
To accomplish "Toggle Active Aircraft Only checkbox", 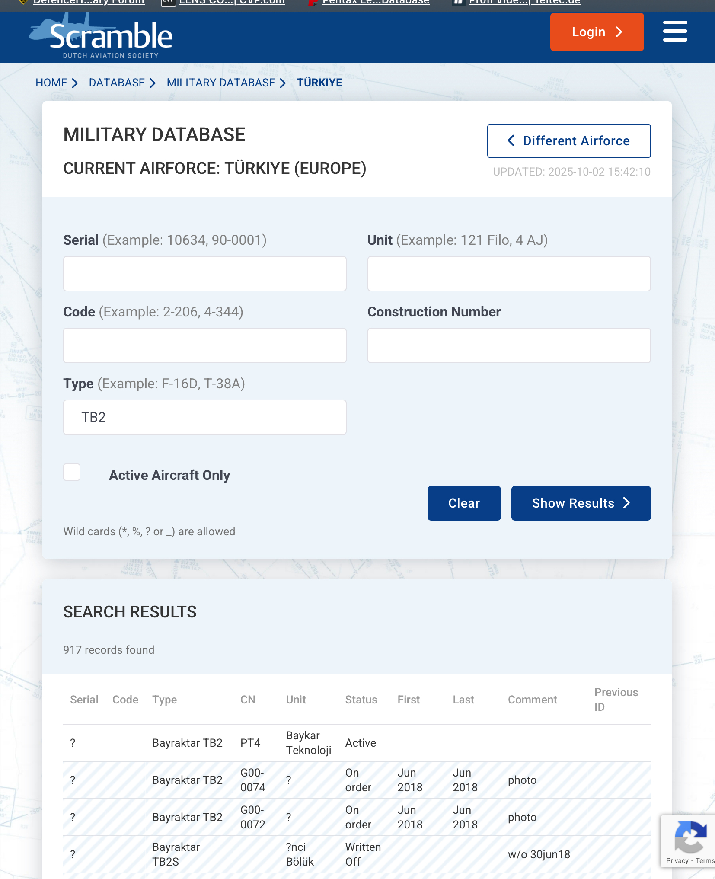I will tap(72, 472).
